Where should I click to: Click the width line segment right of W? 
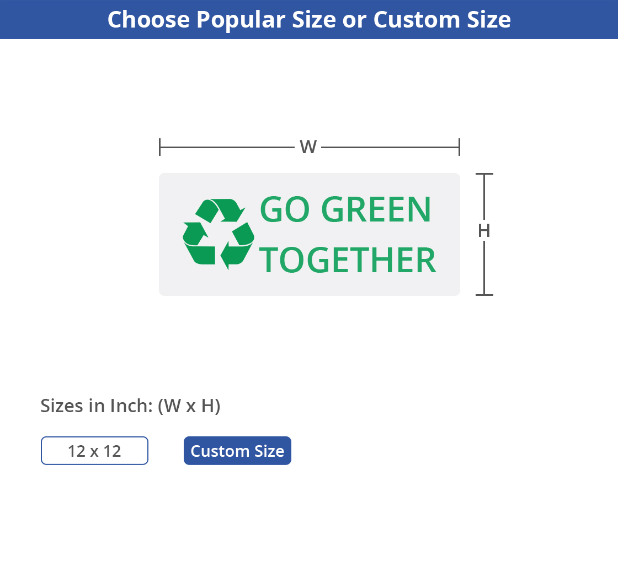coord(389,147)
